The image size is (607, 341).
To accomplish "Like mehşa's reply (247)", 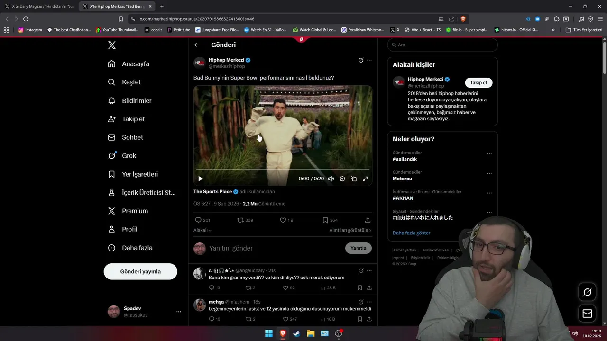I will pyautogui.click(x=290, y=319).
